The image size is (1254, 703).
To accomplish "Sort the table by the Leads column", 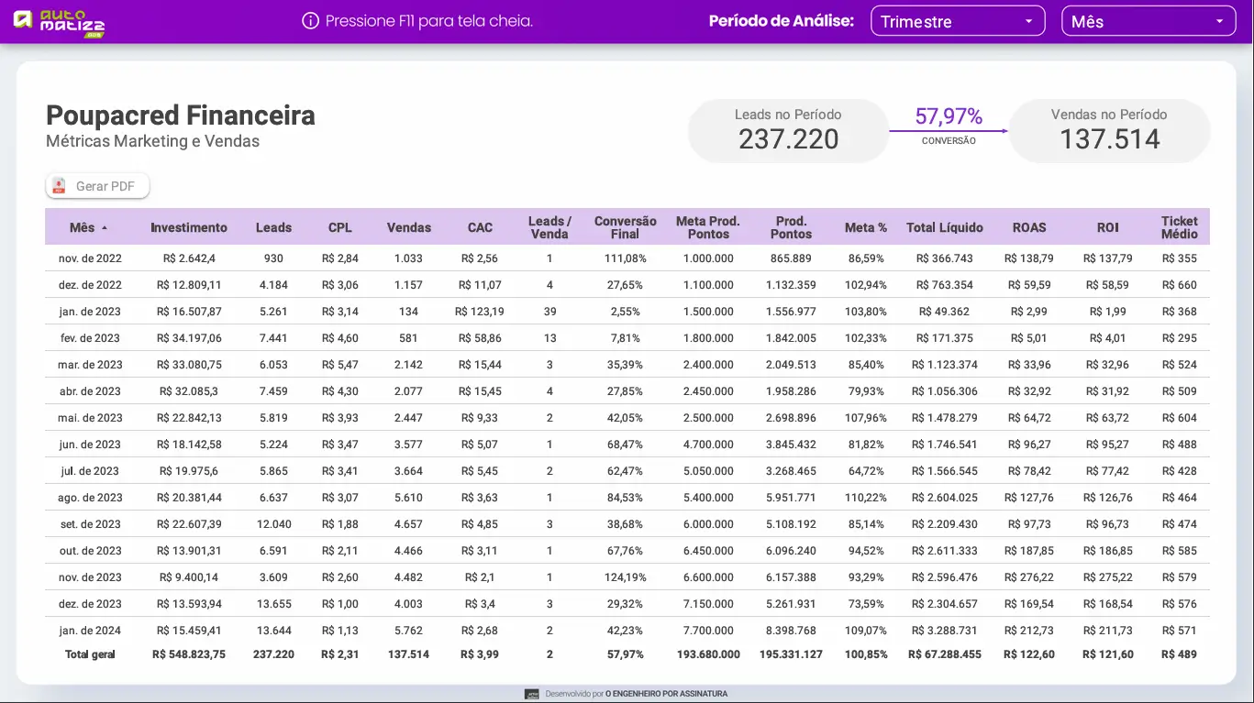I will [x=273, y=227].
